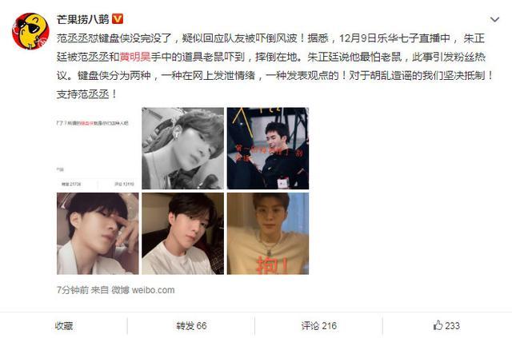Open the duck avatar profile picture
Image resolution: width=512 pixels, height=338 pixels.
click(x=30, y=31)
